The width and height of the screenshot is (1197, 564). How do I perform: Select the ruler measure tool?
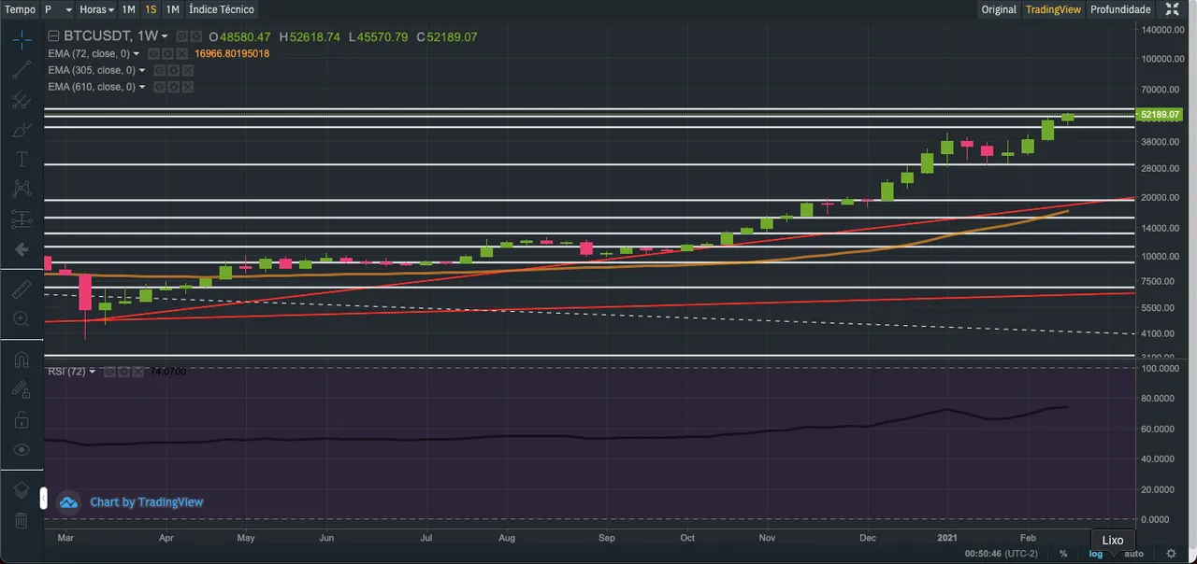(22, 289)
